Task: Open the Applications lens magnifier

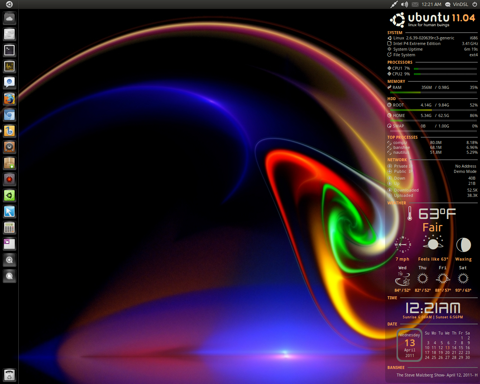Action: pos(9,260)
